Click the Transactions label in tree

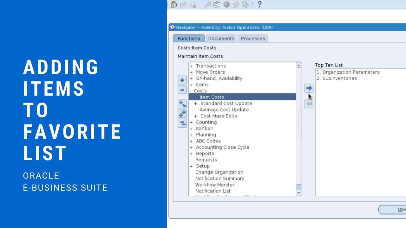211,66
